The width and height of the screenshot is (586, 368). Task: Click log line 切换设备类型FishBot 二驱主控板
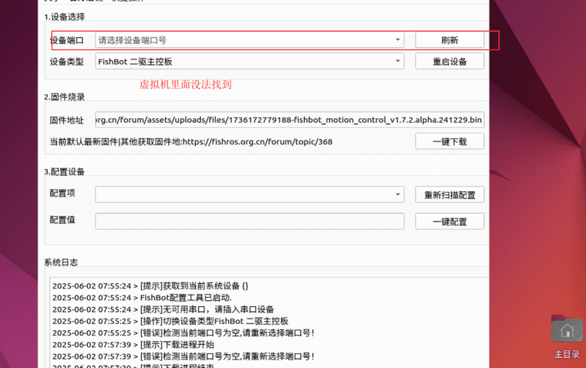[x=170, y=321]
